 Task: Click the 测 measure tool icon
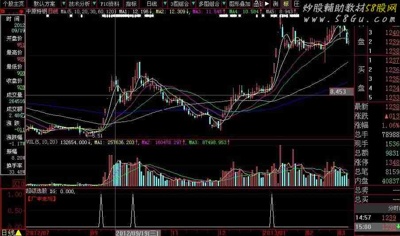click(275, 4)
